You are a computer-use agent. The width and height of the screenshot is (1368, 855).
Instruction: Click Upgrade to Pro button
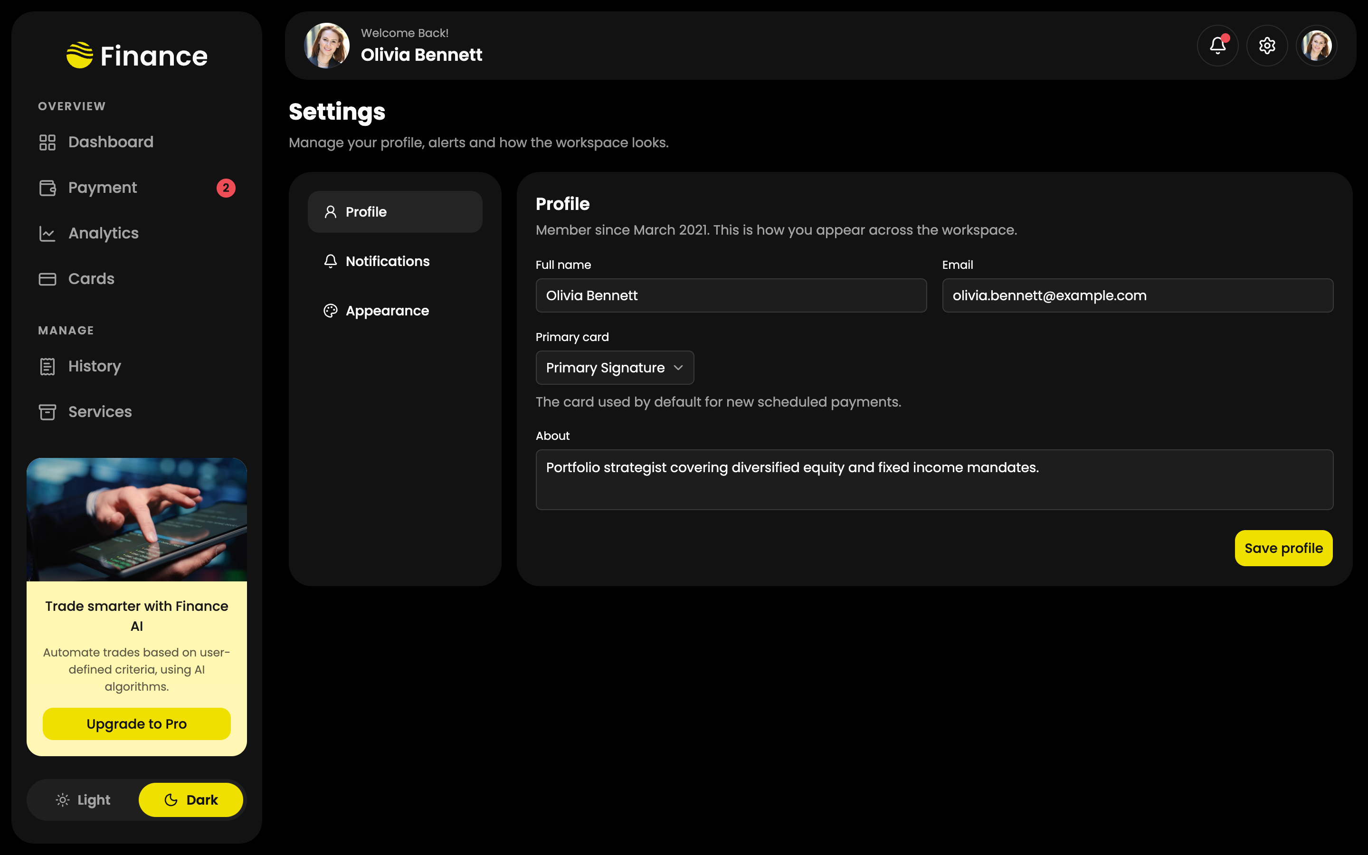[x=137, y=724]
